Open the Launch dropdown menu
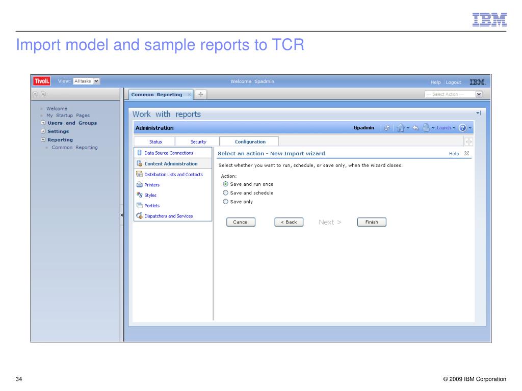 coord(446,128)
